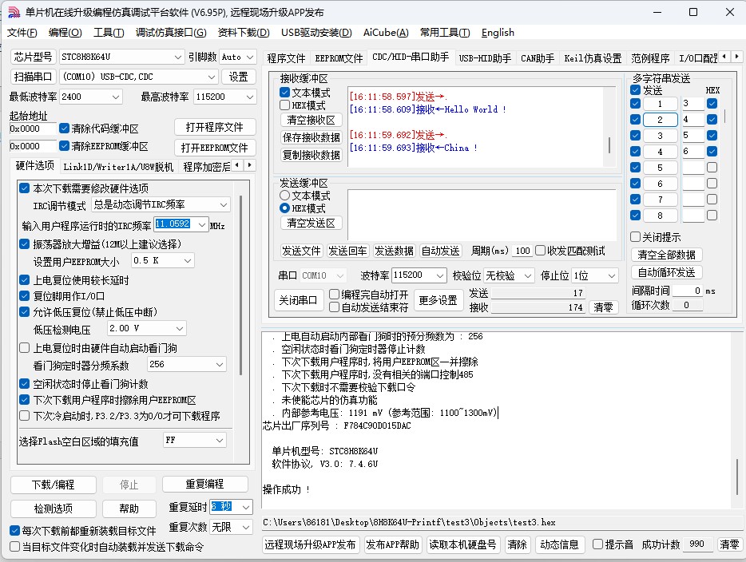The height and width of the screenshot is (562, 746).
Task: Switch to the USB-HID助手 tab
Action: coord(485,58)
